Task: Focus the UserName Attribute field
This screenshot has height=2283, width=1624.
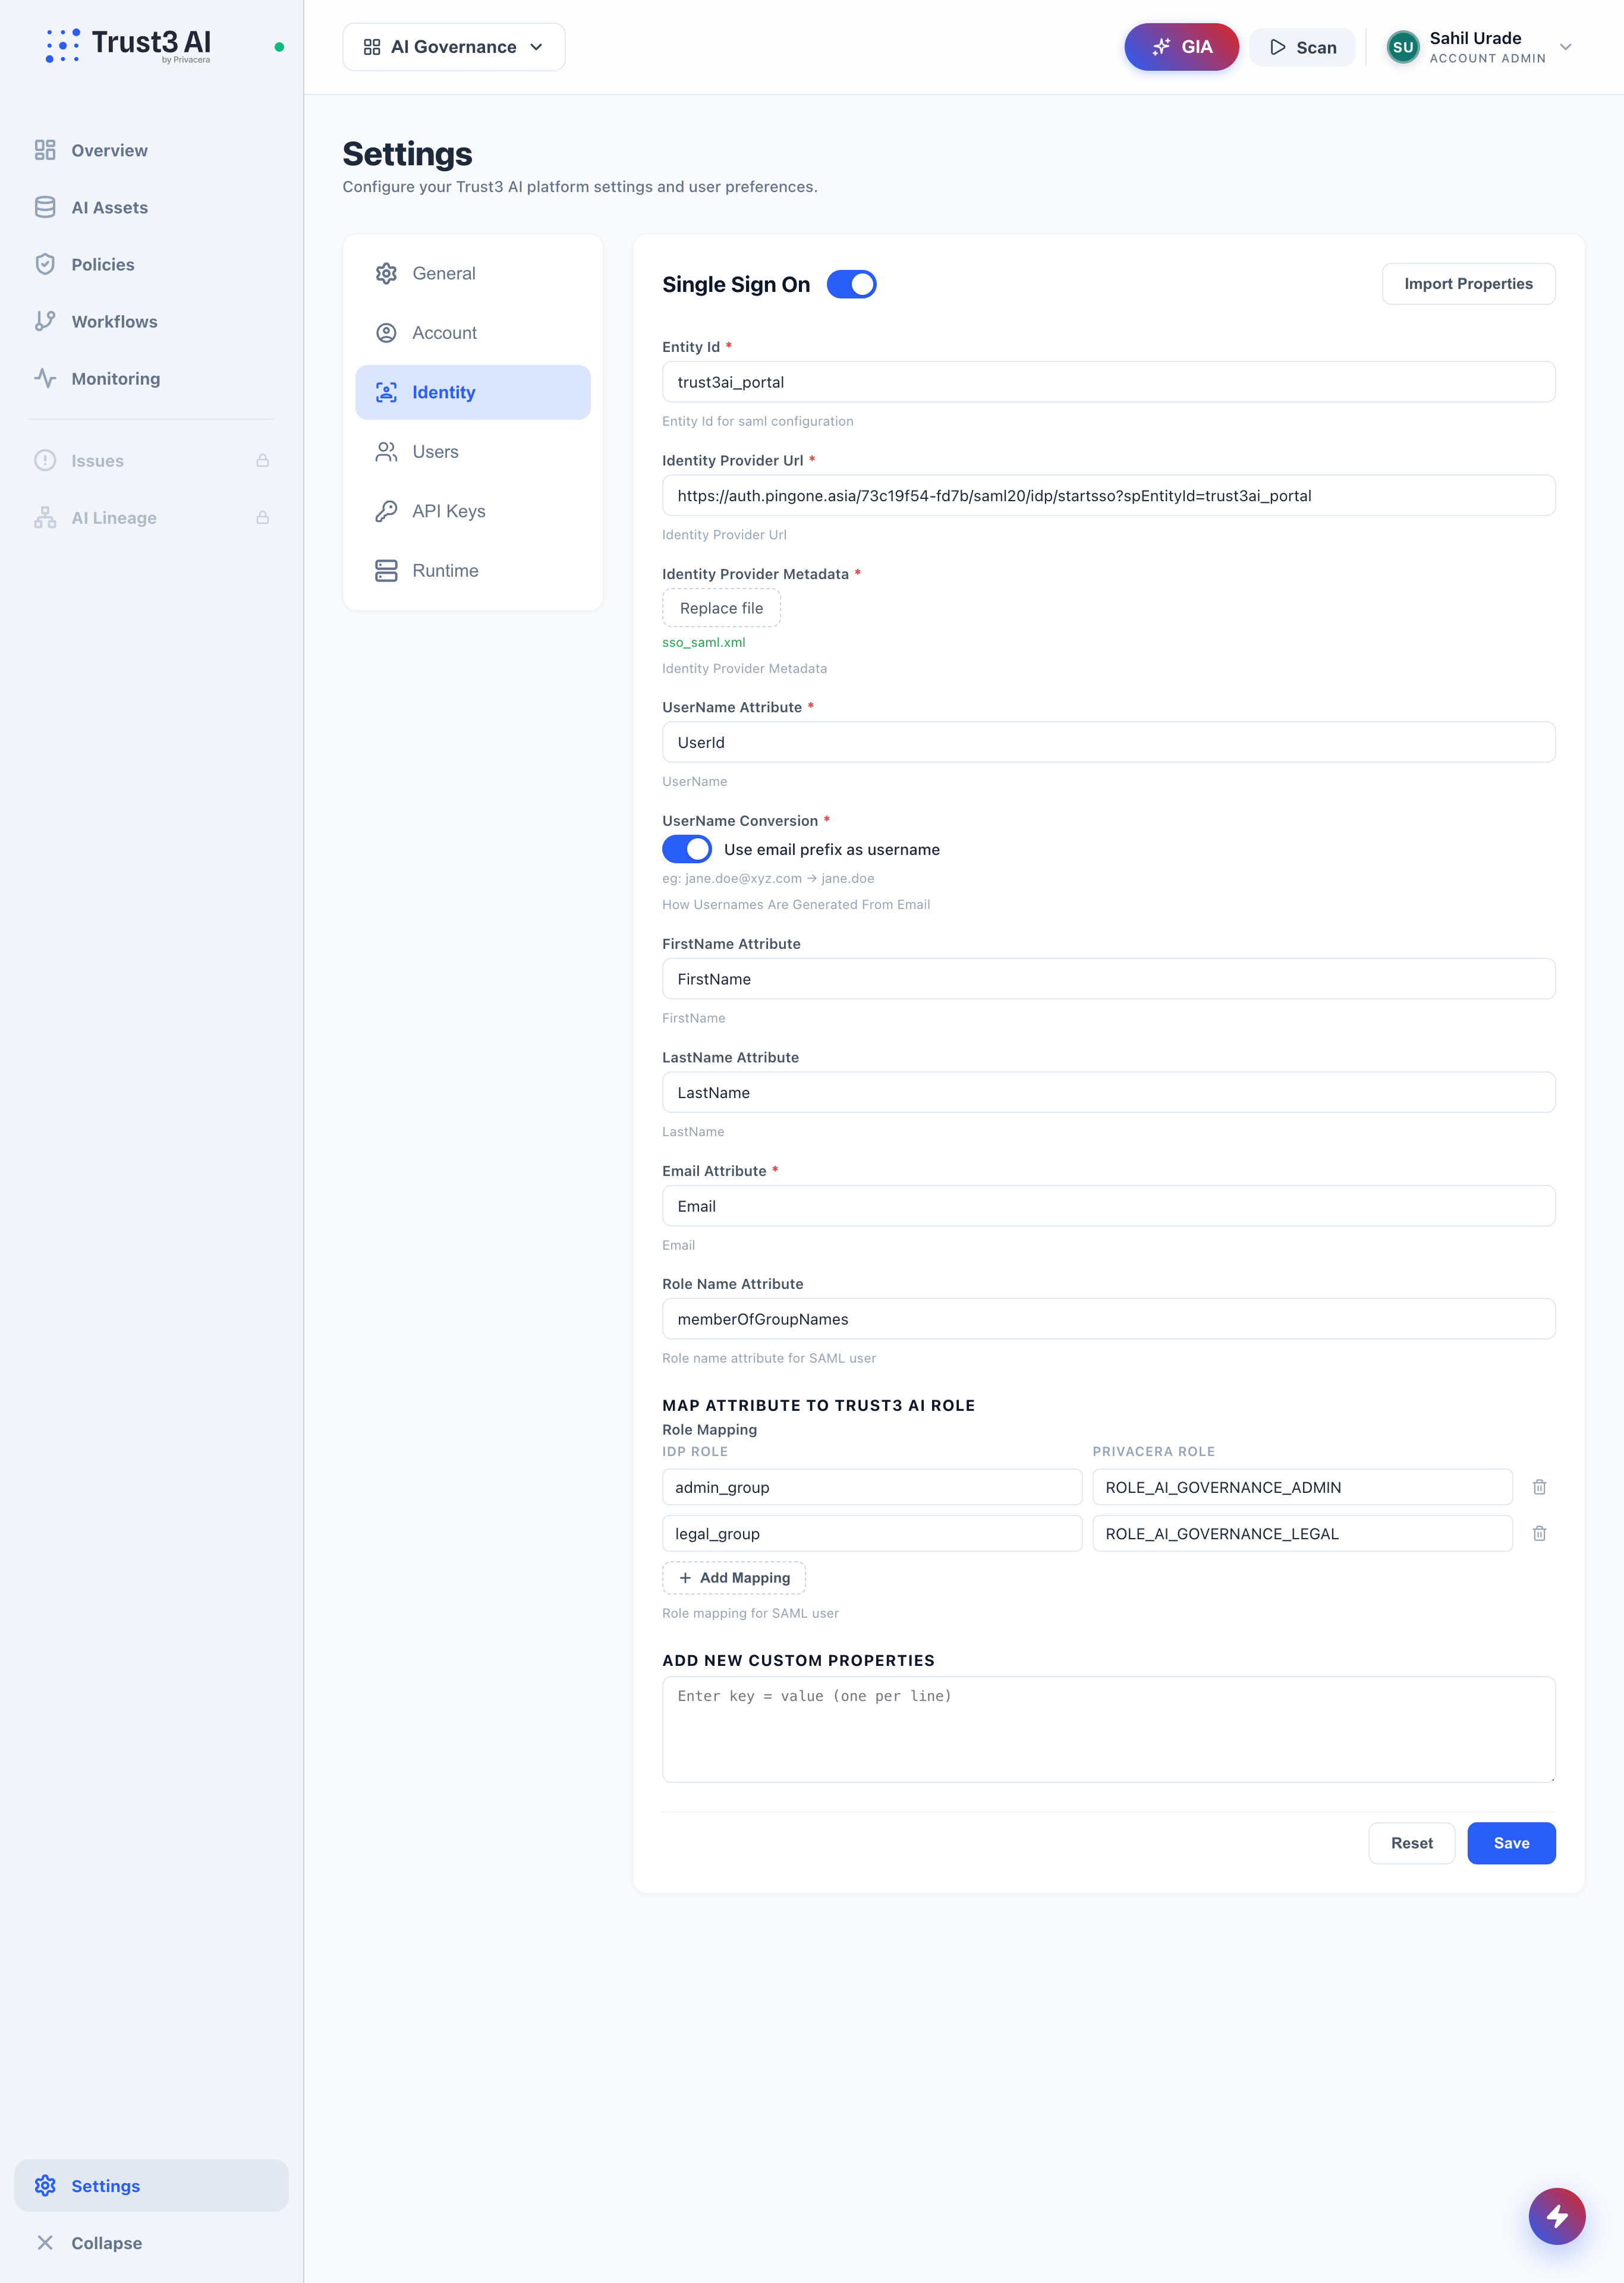Action: click(x=1108, y=742)
